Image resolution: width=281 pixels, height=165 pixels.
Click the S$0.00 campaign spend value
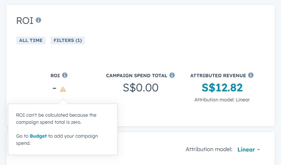pos(140,88)
